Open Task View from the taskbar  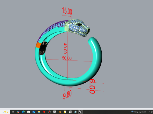[x=13, y=112]
